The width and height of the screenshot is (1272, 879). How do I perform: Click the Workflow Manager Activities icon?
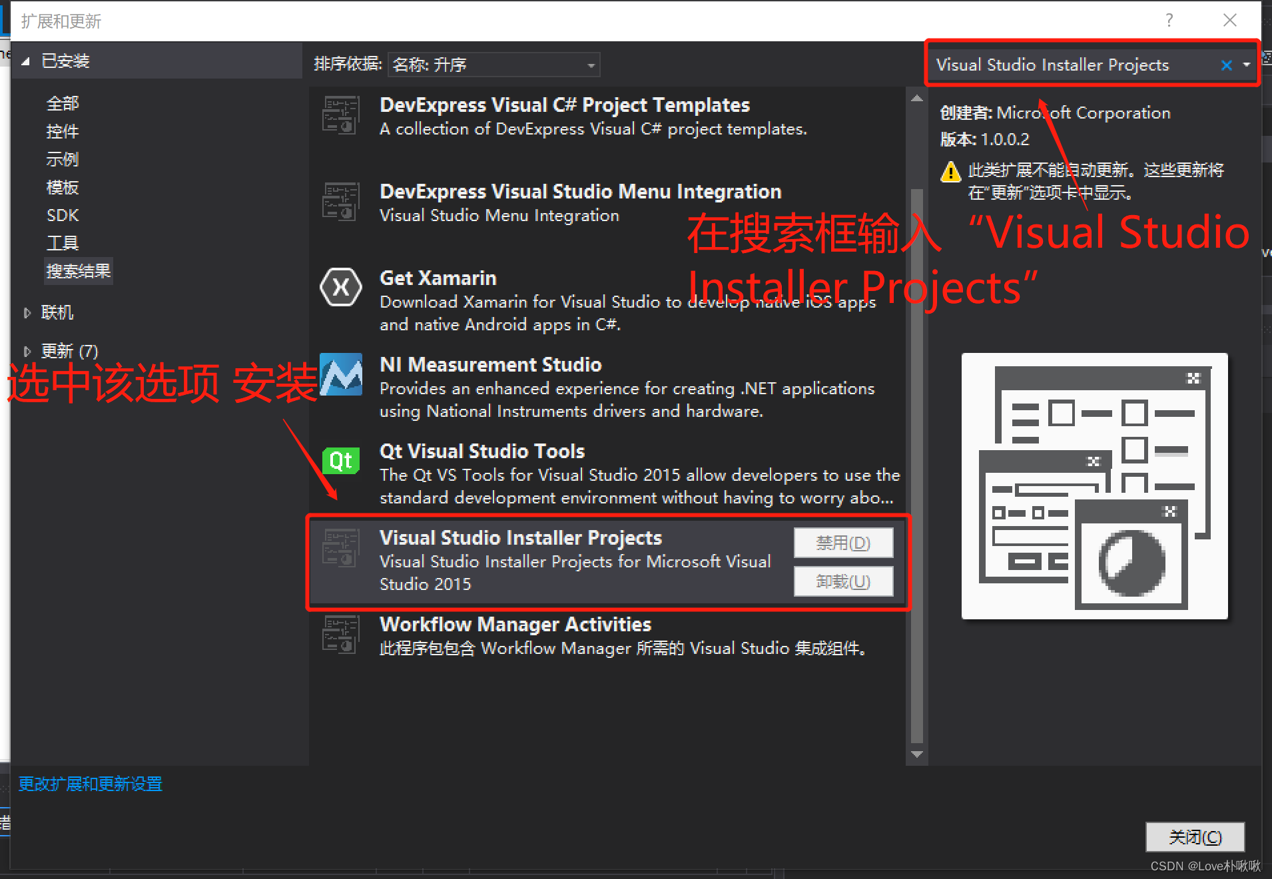(340, 634)
